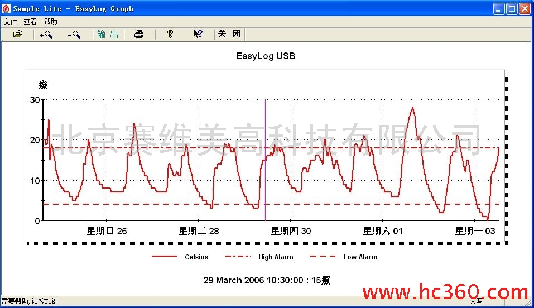534x308 pixels.
Task: Click the Celsius legend entry
Action: (x=180, y=257)
